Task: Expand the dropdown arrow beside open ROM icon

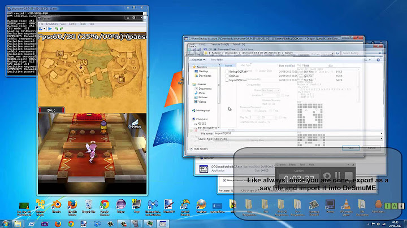Action: click(45, 29)
